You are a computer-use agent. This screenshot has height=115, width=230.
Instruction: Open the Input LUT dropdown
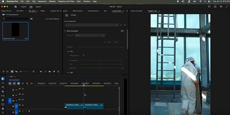point(90,35)
